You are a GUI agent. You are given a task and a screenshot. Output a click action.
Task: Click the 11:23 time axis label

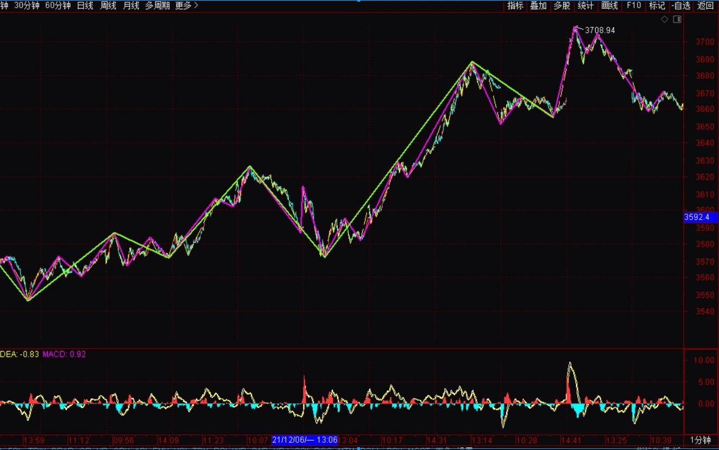pyautogui.click(x=213, y=440)
